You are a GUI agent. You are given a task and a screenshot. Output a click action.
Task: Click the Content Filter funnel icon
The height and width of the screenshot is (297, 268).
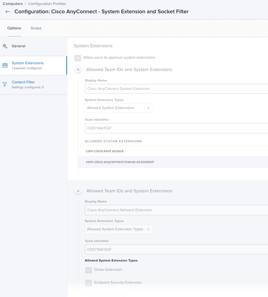[x=5, y=85]
